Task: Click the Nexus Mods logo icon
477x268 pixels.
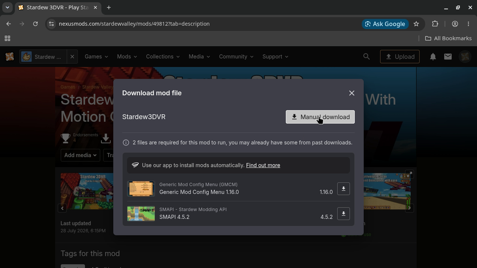Action: pyautogui.click(x=10, y=56)
